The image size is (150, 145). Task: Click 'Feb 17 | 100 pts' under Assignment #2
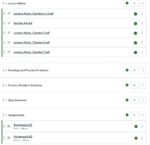21,140
